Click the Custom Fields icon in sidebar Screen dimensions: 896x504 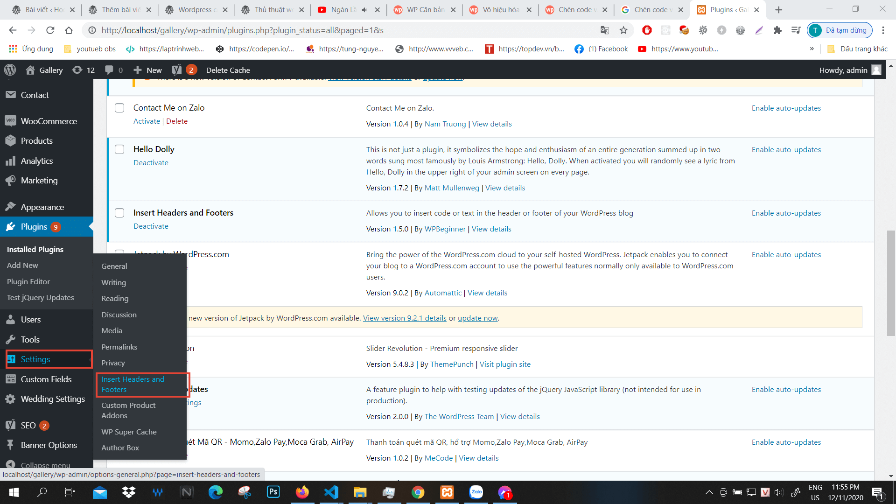pyautogui.click(x=11, y=379)
